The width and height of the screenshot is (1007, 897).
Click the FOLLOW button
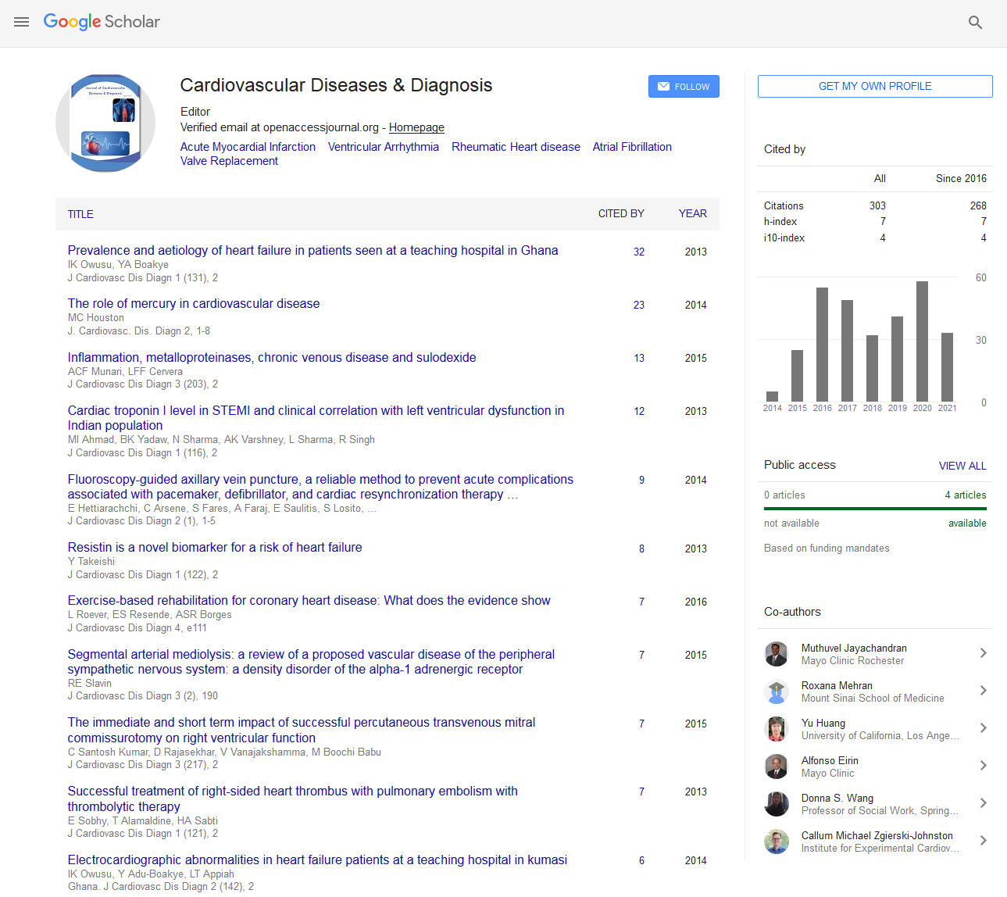[x=684, y=86]
